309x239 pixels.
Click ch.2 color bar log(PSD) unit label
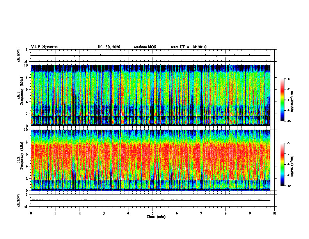(x=292, y=166)
